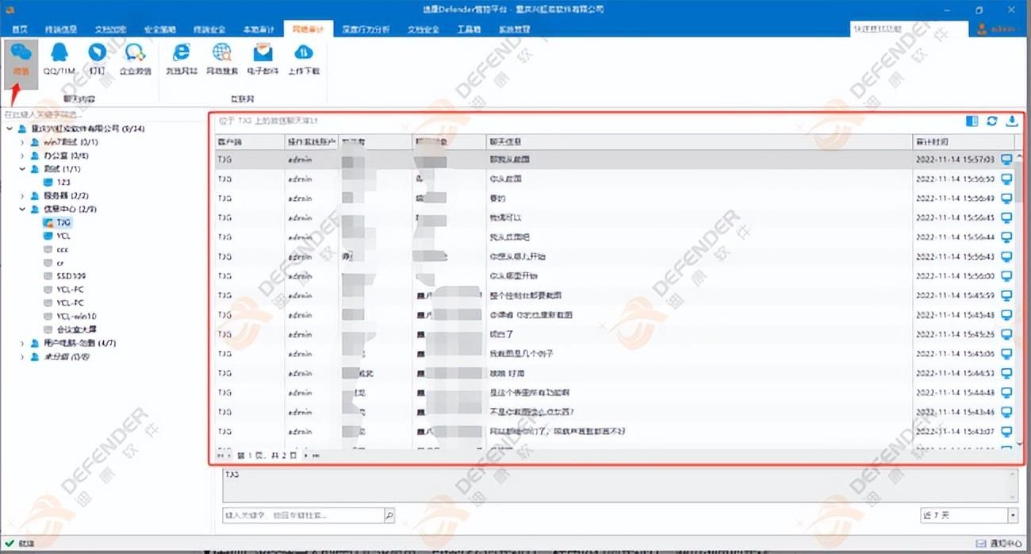Switch to the 系统管理 tab
The width and height of the screenshot is (1031, 554).
click(x=514, y=29)
